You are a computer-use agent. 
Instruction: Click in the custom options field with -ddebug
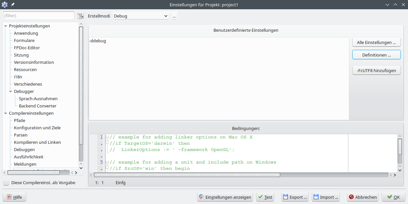pos(219,78)
